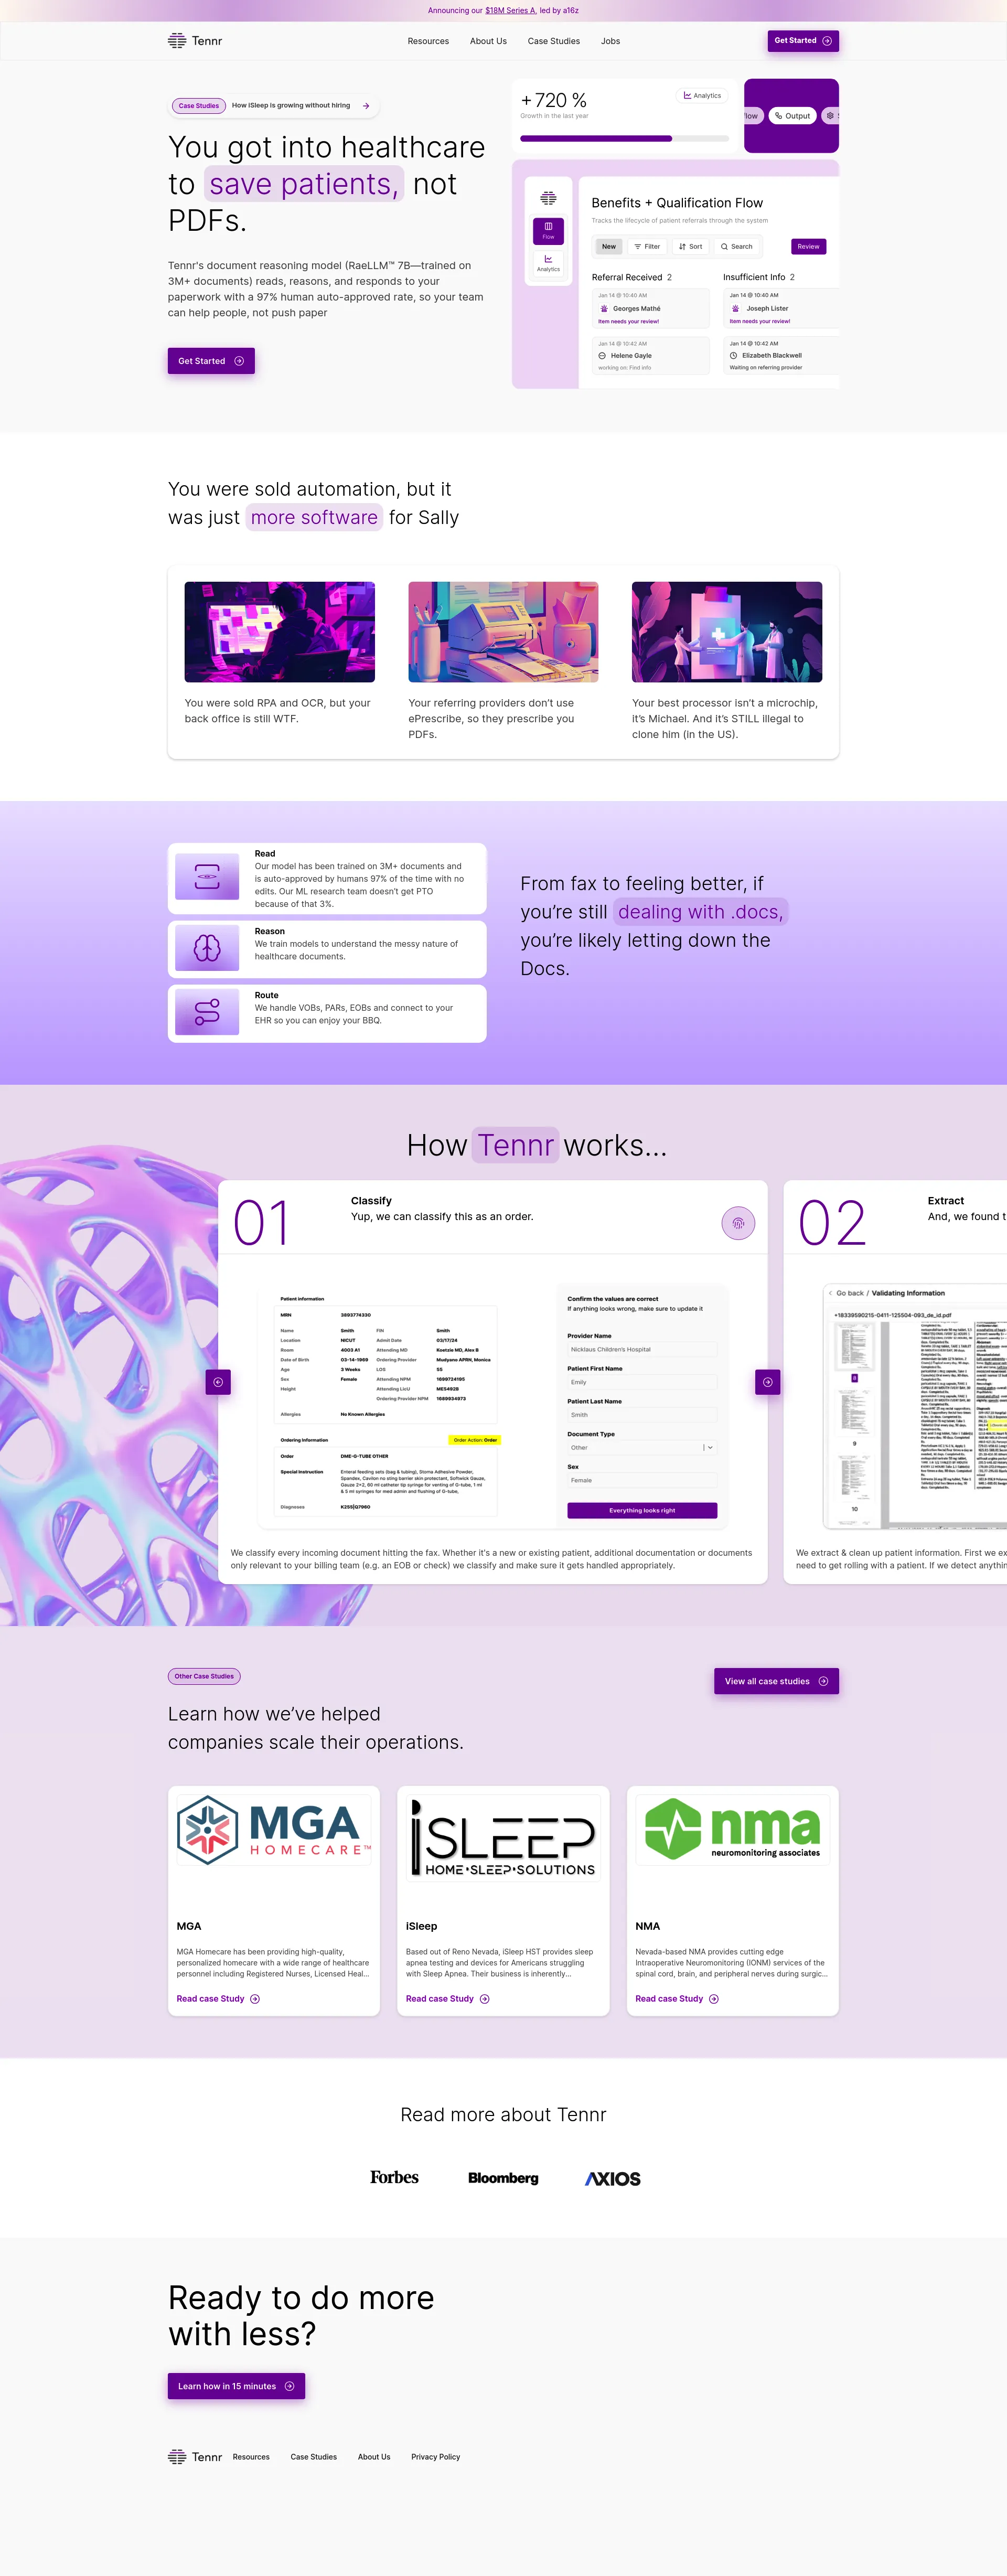Follow the $18M Series A announcement link
1007x2576 pixels.
pyautogui.click(x=510, y=10)
